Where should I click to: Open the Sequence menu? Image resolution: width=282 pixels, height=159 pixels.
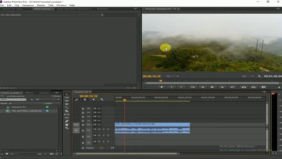(x=28, y=5)
